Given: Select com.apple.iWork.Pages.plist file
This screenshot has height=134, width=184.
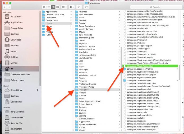Looking at the screenshot, I should 150,66.
